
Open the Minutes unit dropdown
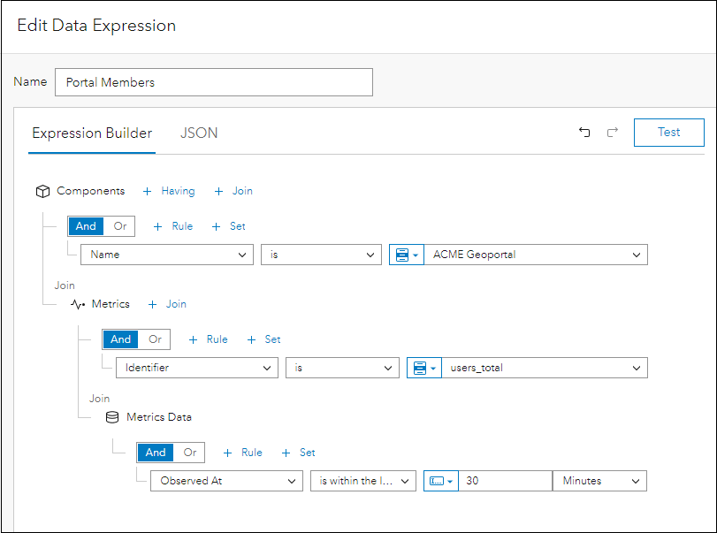pyautogui.click(x=599, y=481)
